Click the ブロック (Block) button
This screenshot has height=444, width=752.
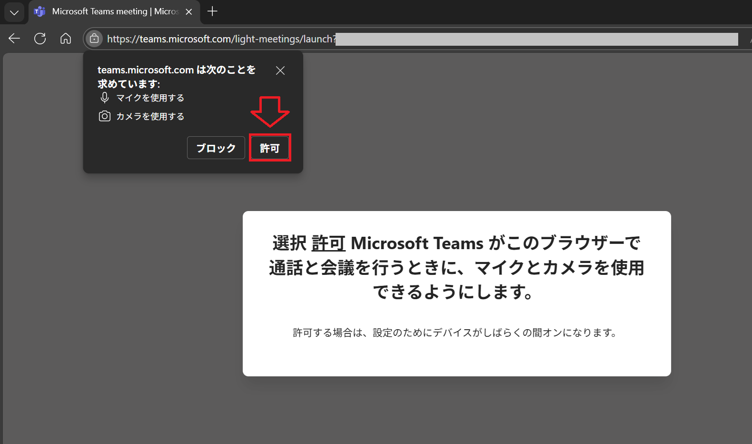coord(216,148)
